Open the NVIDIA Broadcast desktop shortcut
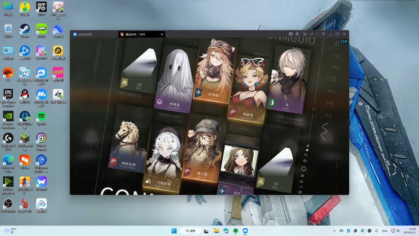The width and height of the screenshot is (419, 236). [8, 186]
